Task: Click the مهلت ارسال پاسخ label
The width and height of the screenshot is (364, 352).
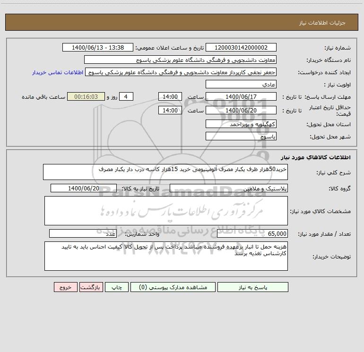Action: coord(327,97)
